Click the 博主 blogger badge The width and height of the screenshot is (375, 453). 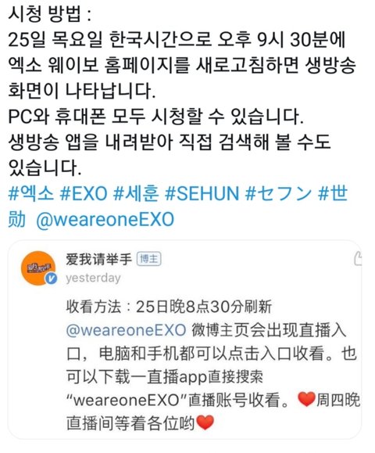click(148, 259)
